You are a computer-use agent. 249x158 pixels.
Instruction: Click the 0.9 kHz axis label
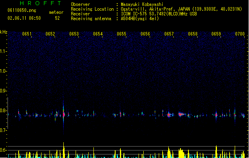[x=3, y=91]
